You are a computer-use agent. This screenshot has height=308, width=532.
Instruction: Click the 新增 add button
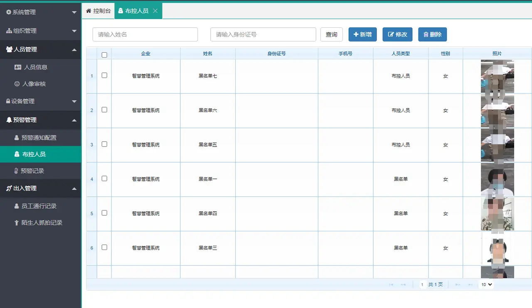point(363,34)
